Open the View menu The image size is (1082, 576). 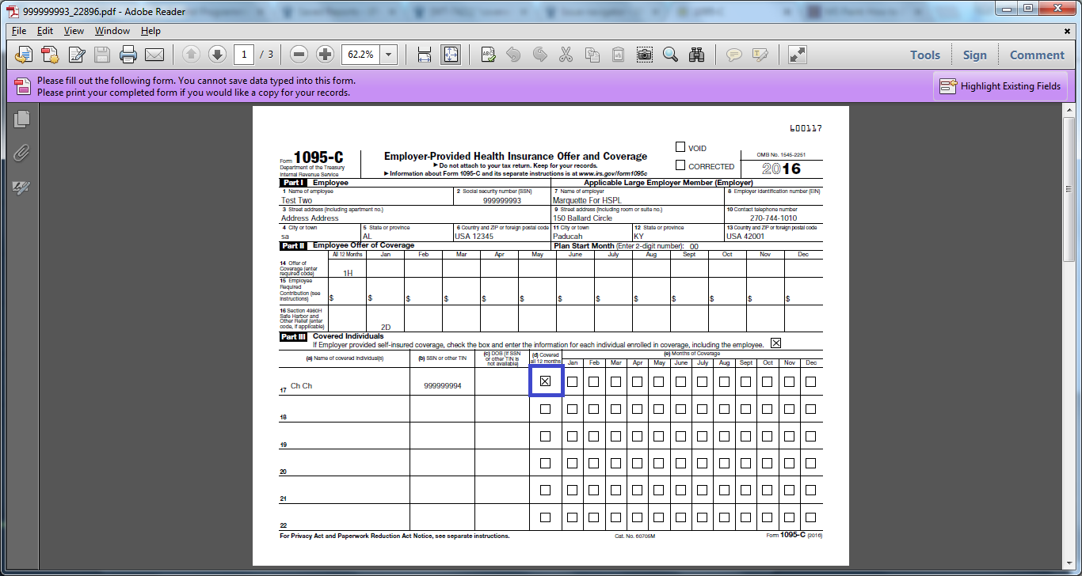(74, 31)
